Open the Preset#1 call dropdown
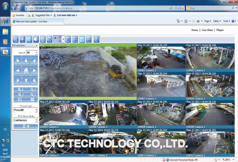 click(x=37, y=110)
